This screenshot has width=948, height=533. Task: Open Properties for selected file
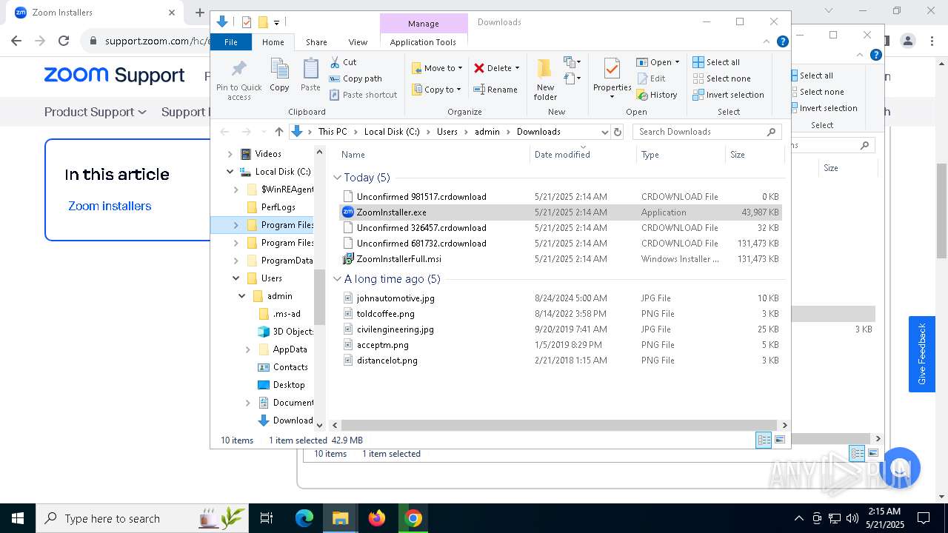pos(612,79)
